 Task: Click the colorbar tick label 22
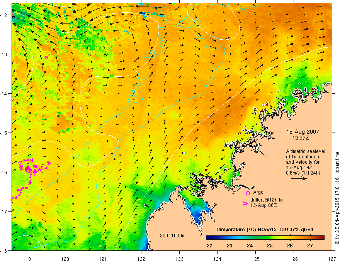209,245
